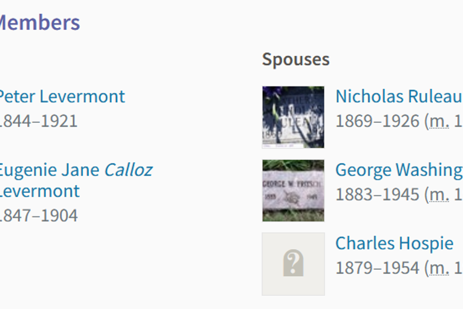Image resolution: width=463 pixels, height=309 pixels.
Task: Click Nicholas Ruleau's gravestone photo thumbnail
Action: 293,117
